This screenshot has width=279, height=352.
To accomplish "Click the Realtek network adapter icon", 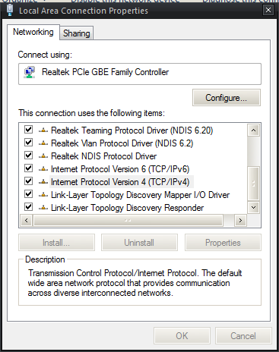I will [30, 72].
